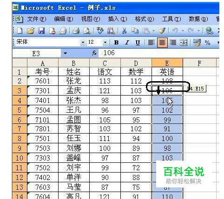Click the fx Insert Function icon

[x=94, y=53]
